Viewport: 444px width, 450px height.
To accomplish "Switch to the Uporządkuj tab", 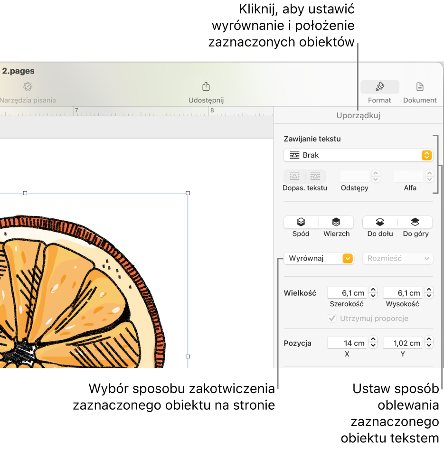I will coord(358,115).
